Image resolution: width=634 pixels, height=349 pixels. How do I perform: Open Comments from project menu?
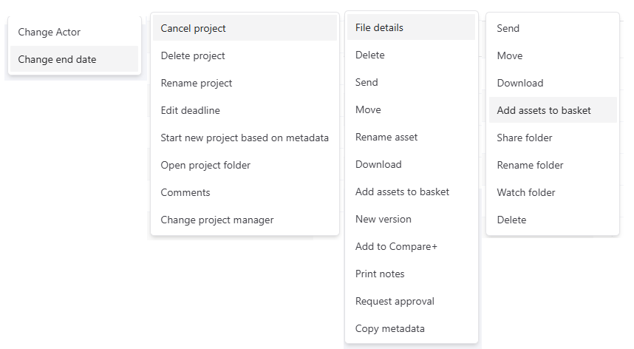(x=185, y=192)
